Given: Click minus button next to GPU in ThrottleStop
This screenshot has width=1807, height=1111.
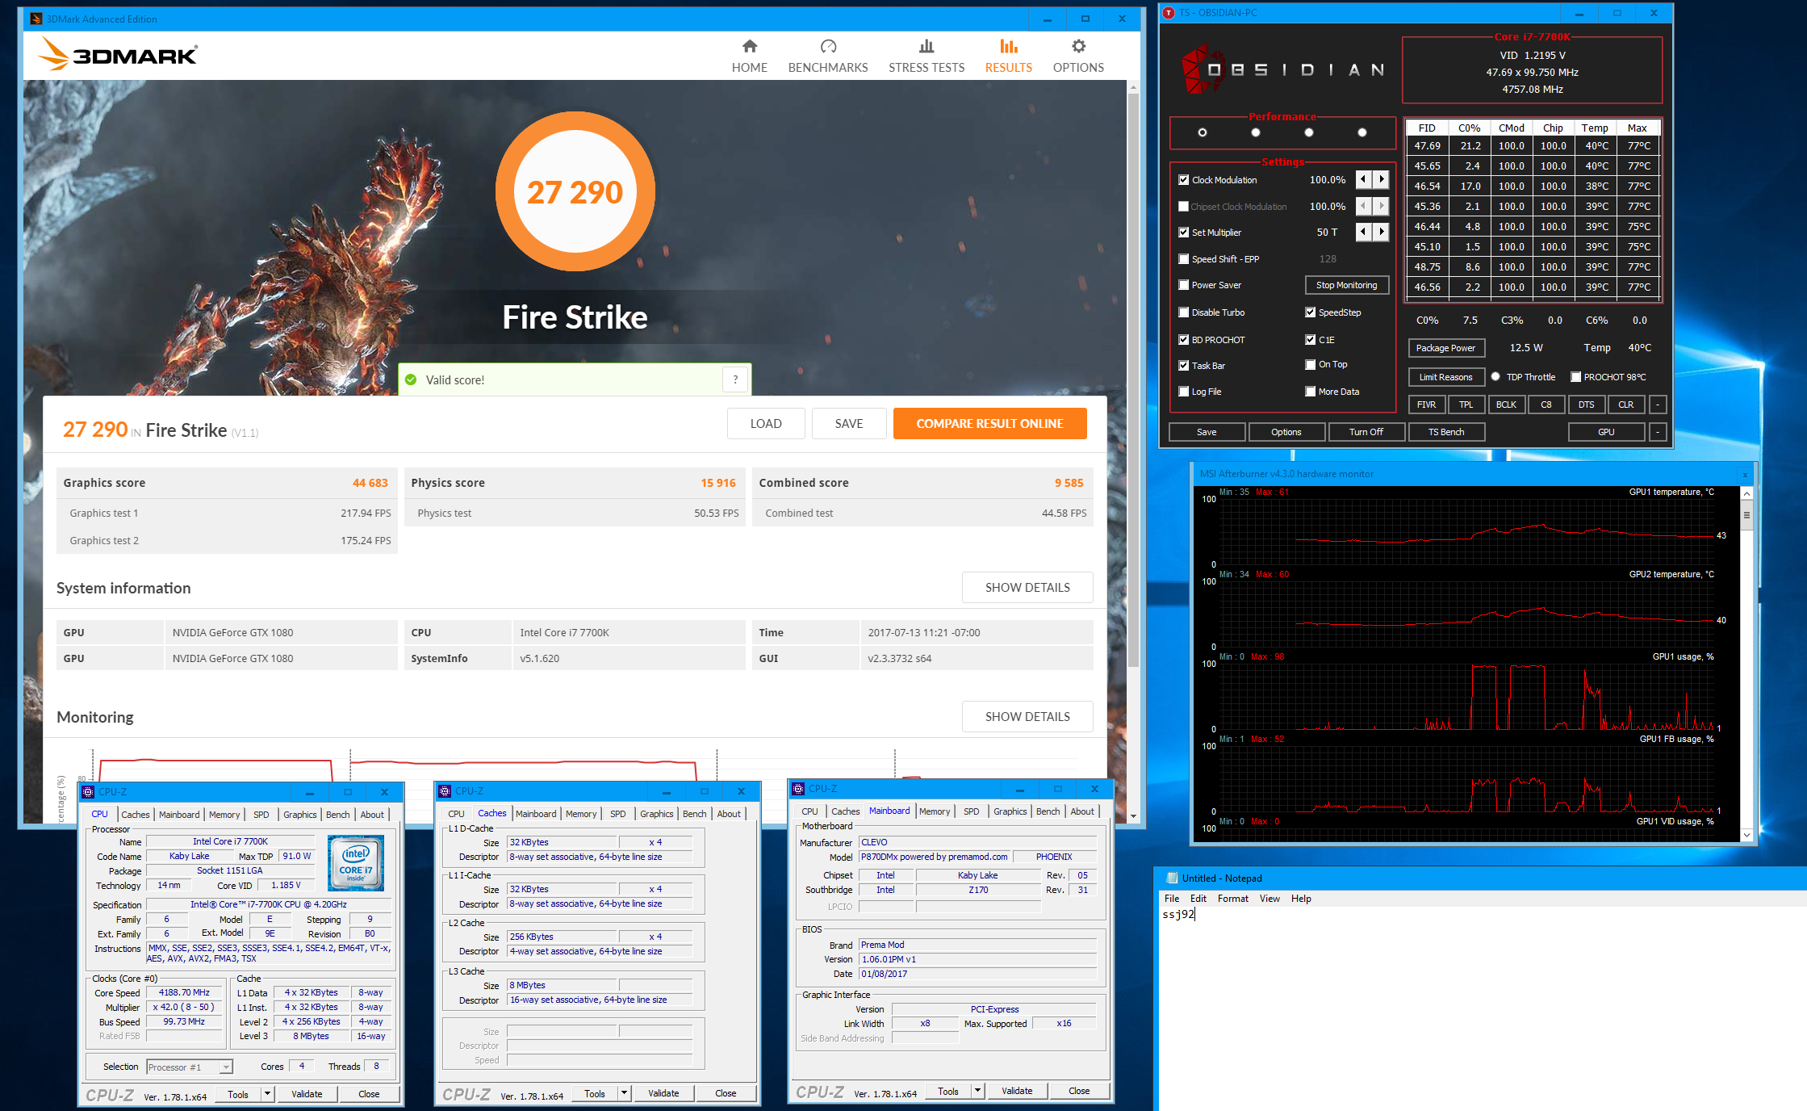Looking at the screenshot, I should pos(1658,432).
